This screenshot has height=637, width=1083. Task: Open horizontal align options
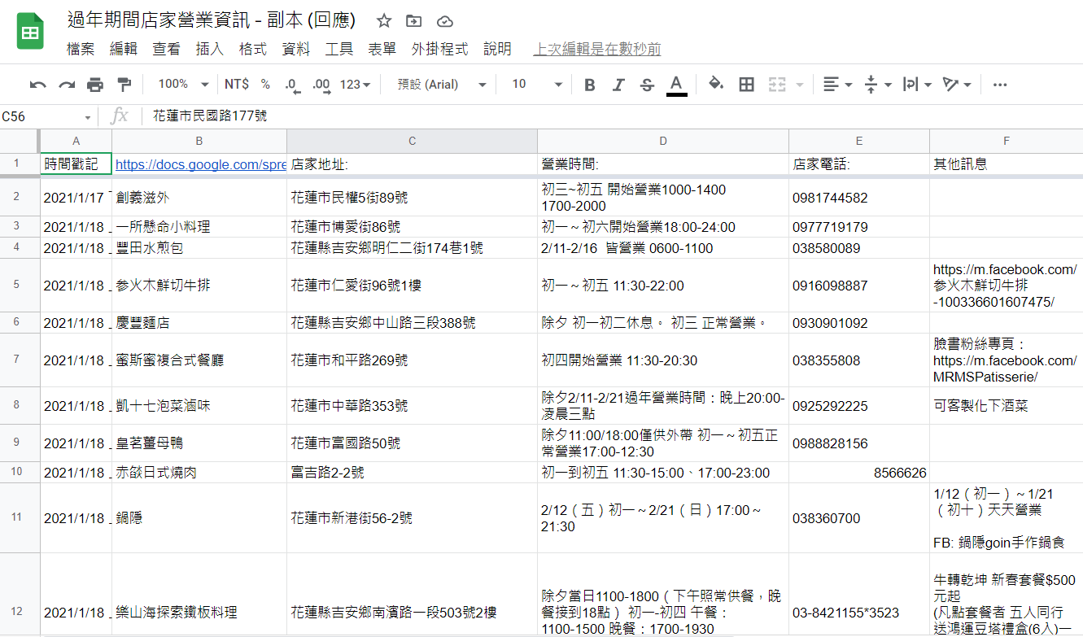(836, 85)
